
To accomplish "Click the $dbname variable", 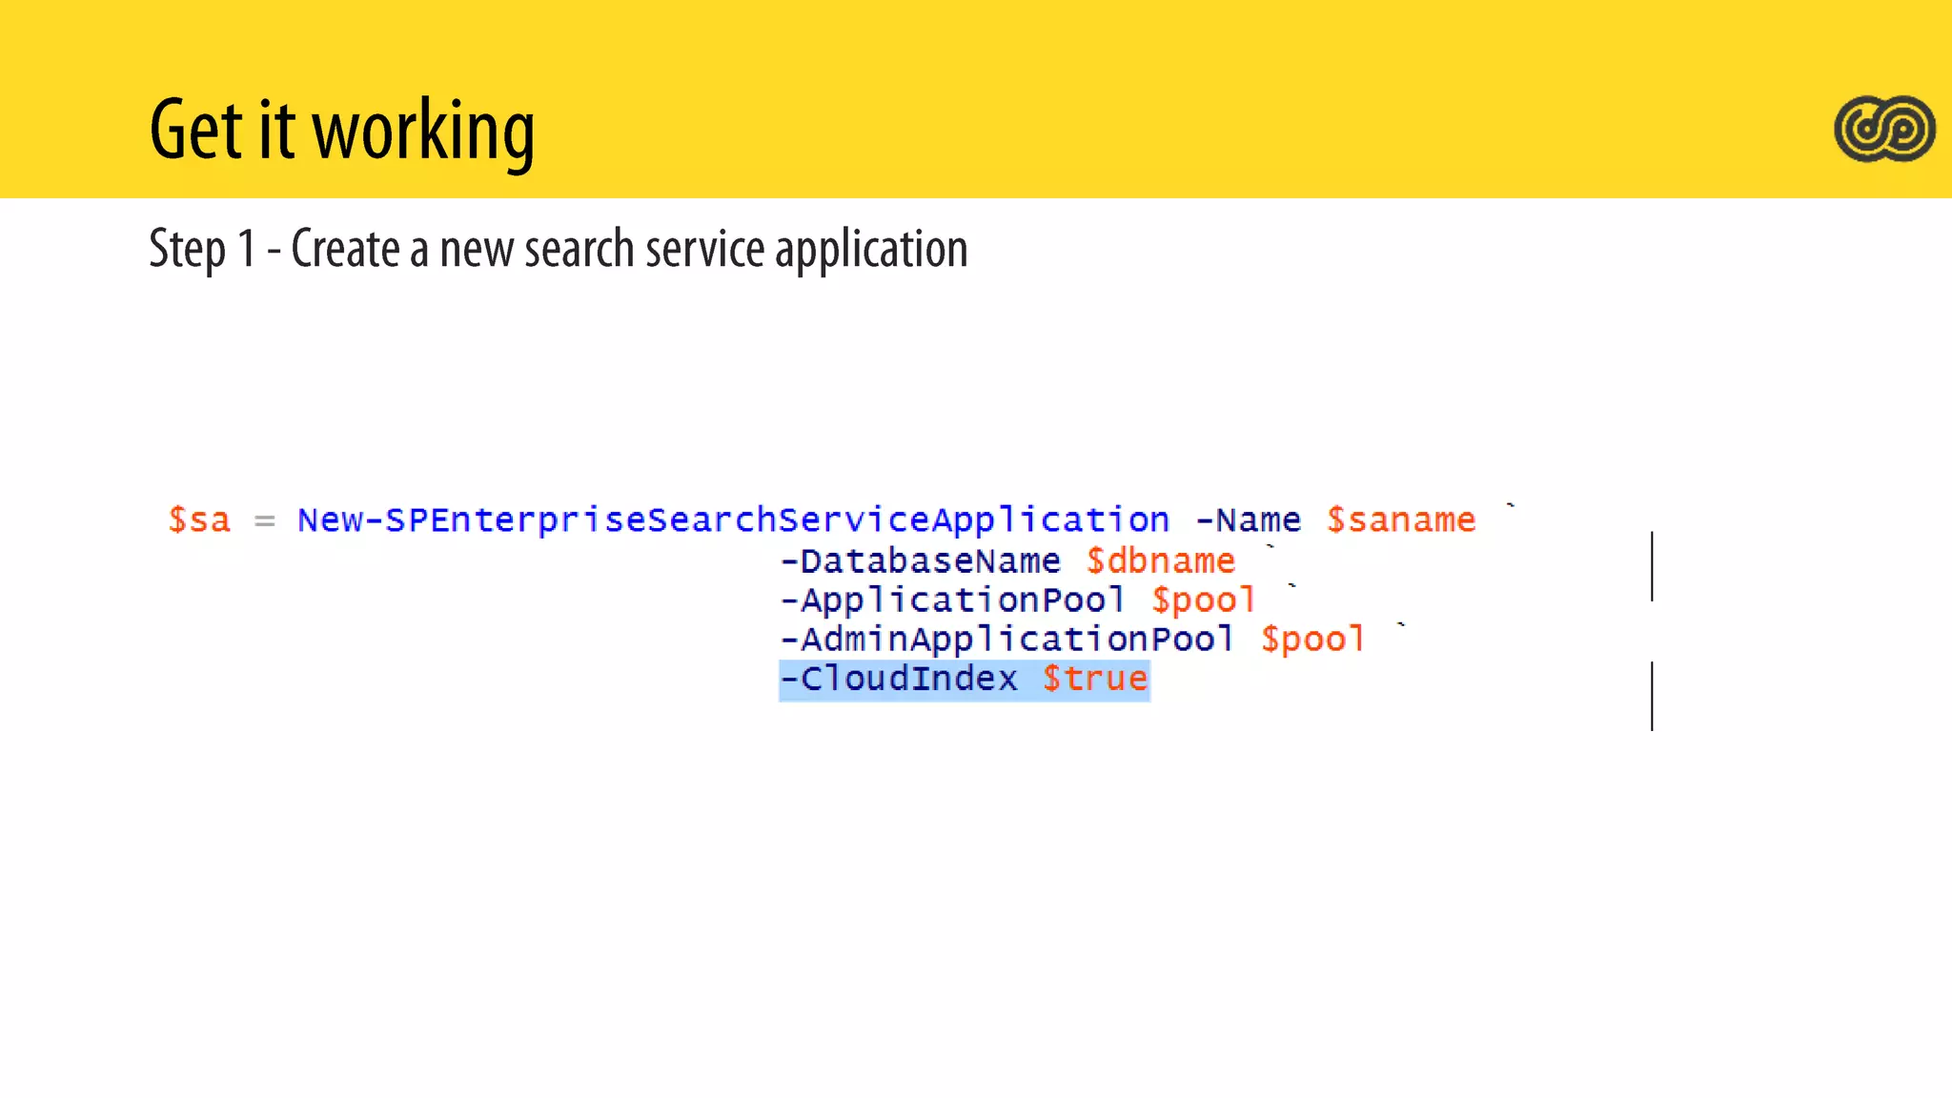I will click(1160, 560).
